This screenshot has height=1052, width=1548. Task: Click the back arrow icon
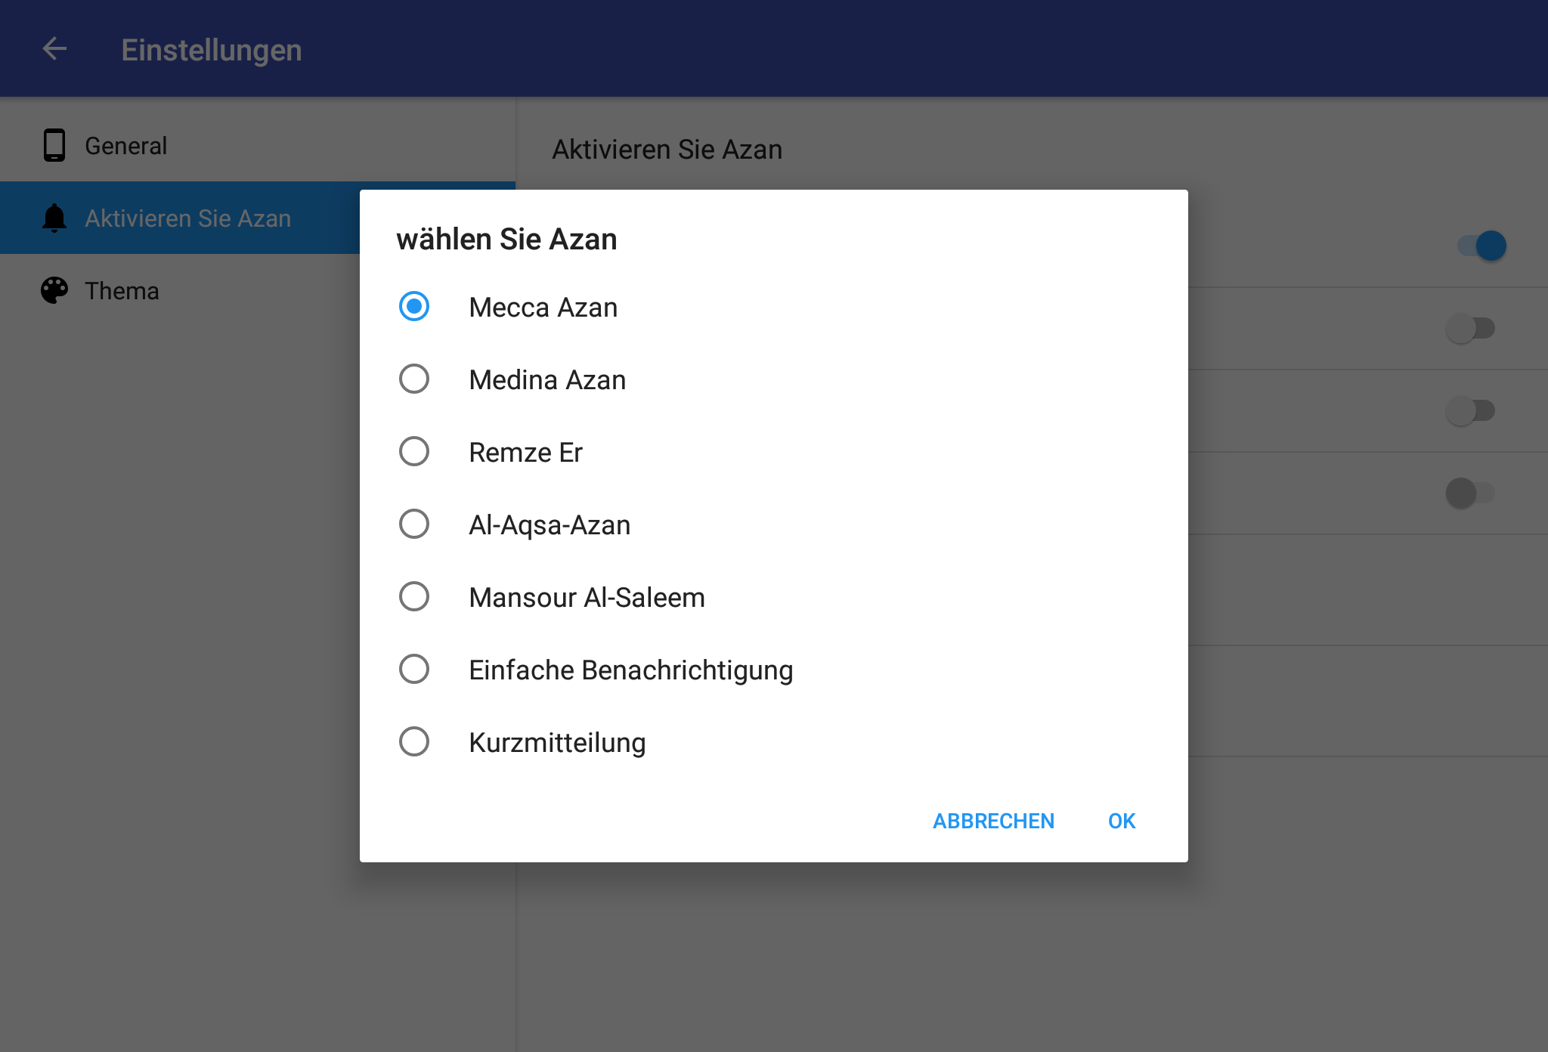pos(54,49)
